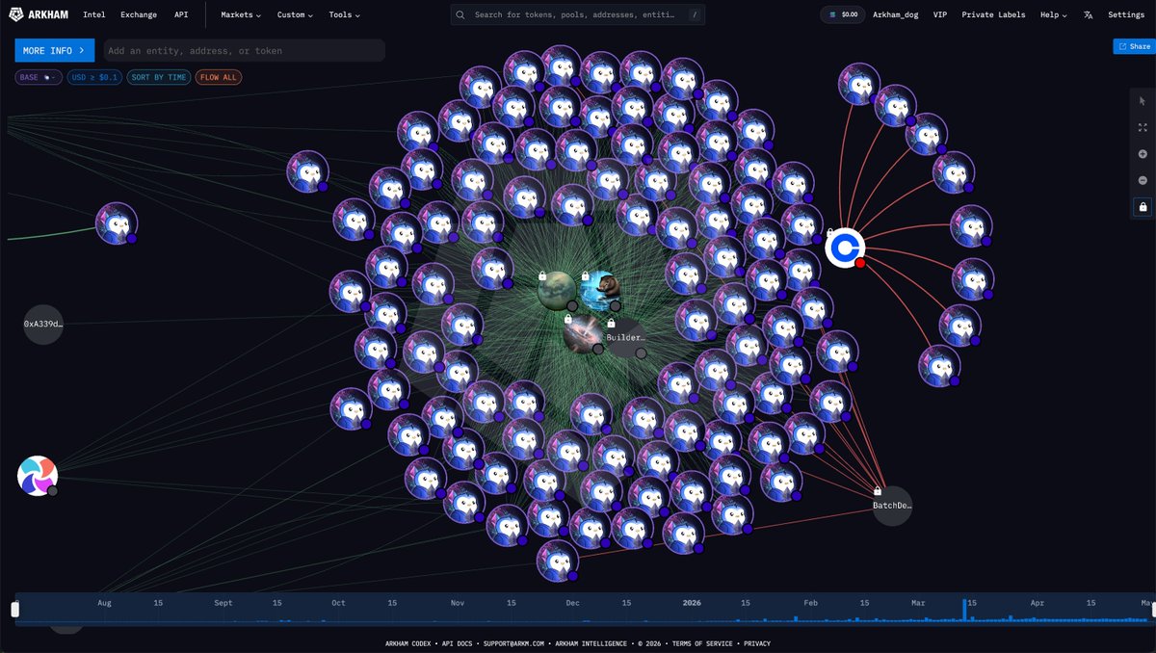Focus the Add an entity, address field
This screenshot has width=1156, height=653.
(x=244, y=50)
